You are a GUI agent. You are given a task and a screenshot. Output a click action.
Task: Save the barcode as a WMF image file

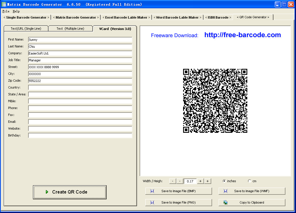point(252,191)
